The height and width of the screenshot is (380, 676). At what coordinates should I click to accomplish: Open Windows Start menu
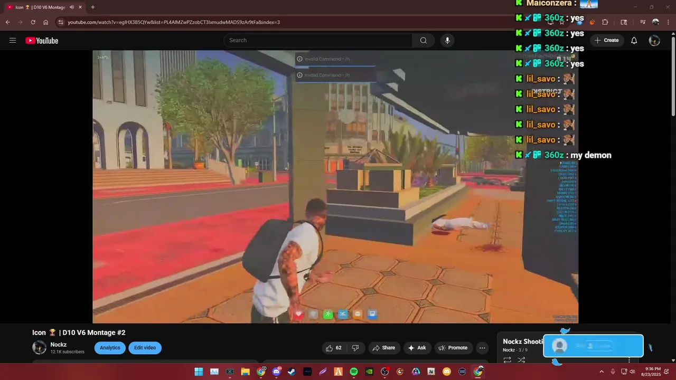199,372
